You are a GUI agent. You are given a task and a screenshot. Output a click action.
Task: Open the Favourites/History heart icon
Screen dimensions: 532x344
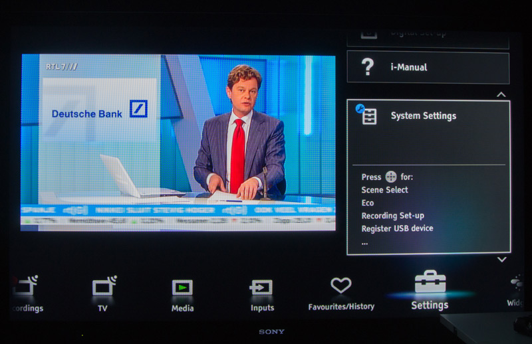341,285
